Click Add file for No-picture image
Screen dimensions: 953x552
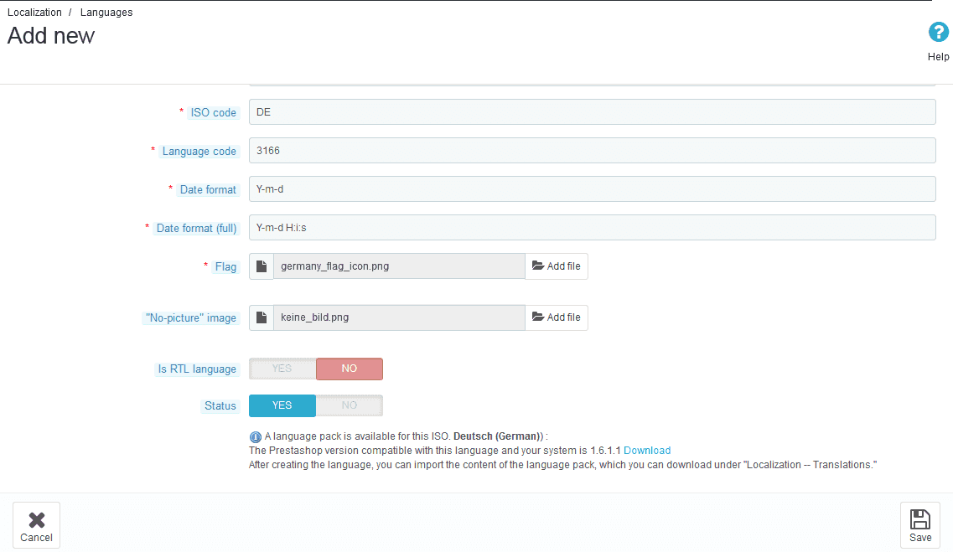pyautogui.click(x=557, y=317)
